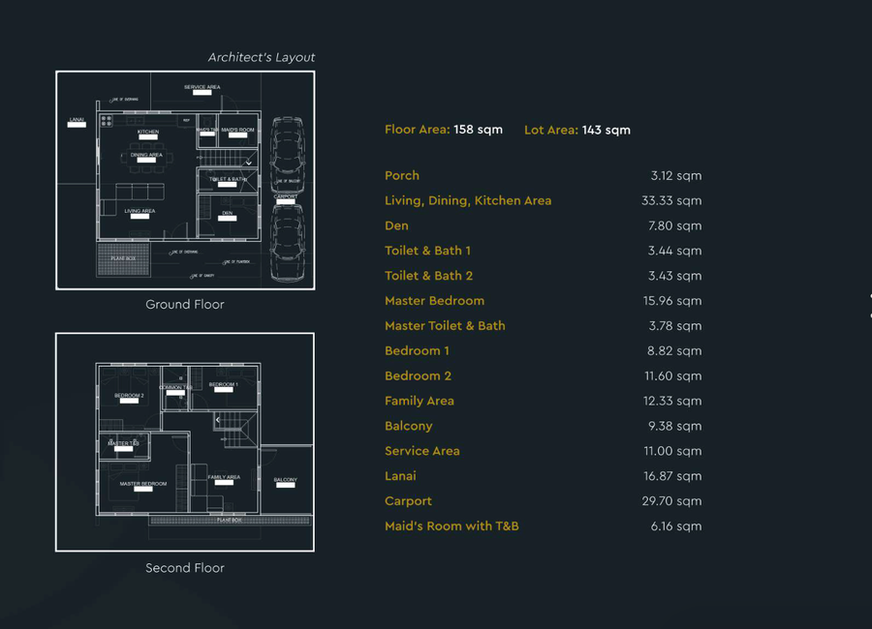Image resolution: width=872 pixels, height=629 pixels.
Task: Click the "16.87 sqm" Lanai value
Action: [673, 476]
